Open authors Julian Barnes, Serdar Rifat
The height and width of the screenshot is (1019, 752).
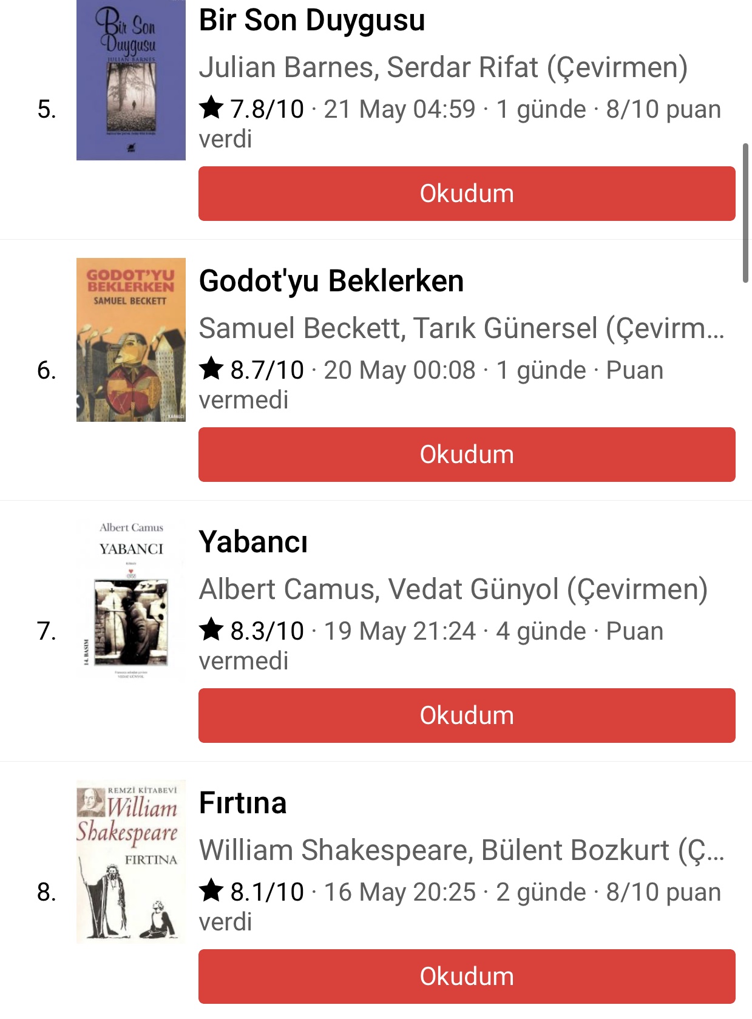443,67
